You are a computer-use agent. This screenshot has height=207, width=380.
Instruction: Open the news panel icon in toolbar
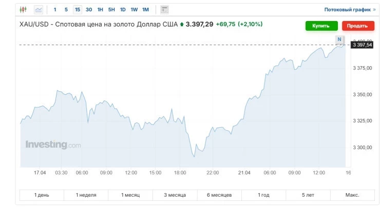[164, 10]
